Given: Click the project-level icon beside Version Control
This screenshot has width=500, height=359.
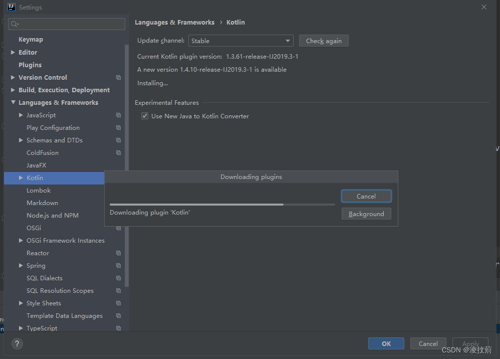Looking at the screenshot, I should click(x=118, y=78).
